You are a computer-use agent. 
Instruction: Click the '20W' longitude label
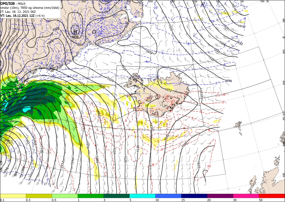tap(150, 1)
